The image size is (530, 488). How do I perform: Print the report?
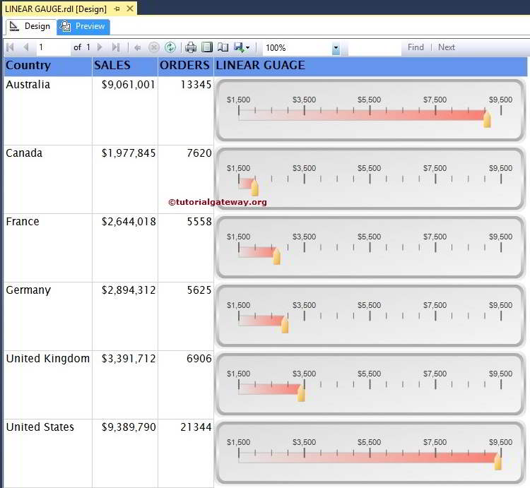(x=191, y=47)
